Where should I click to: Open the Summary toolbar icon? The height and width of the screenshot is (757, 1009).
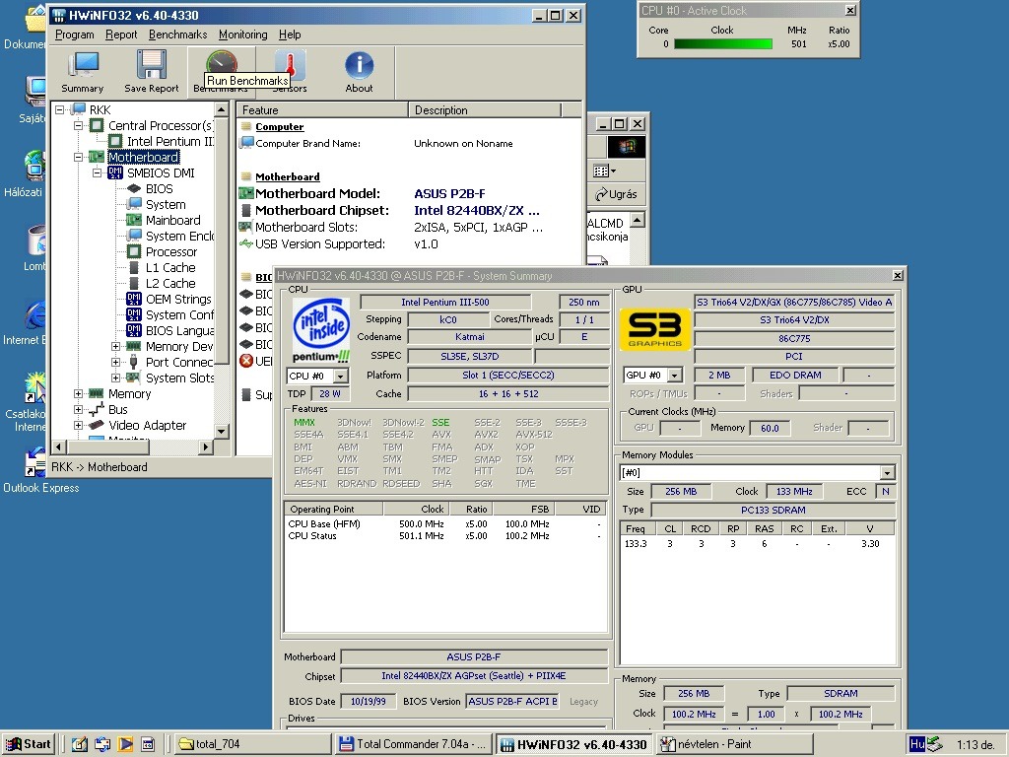coord(82,71)
